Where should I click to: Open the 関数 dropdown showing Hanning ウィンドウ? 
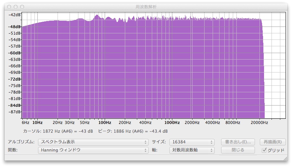tap(93, 150)
